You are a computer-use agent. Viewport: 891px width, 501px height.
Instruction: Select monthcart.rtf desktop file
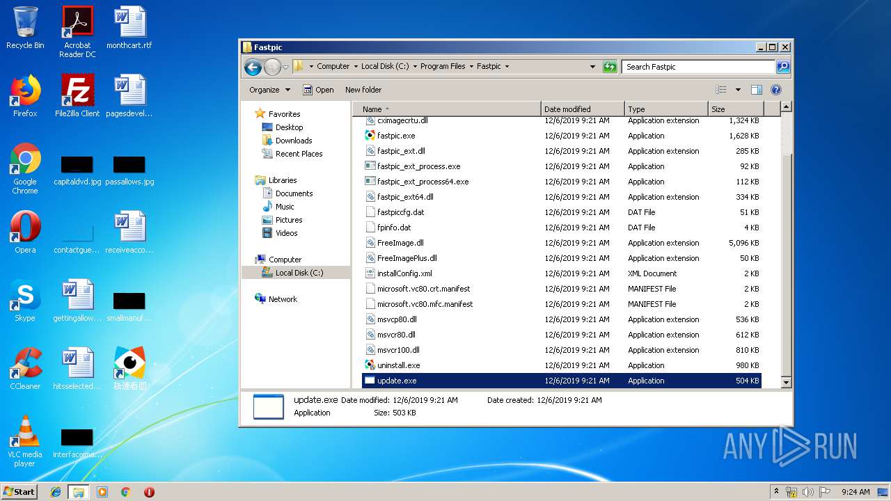coord(129,27)
